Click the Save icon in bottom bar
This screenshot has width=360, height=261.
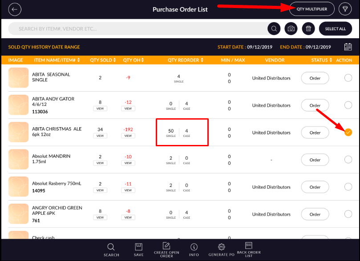click(x=138, y=249)
